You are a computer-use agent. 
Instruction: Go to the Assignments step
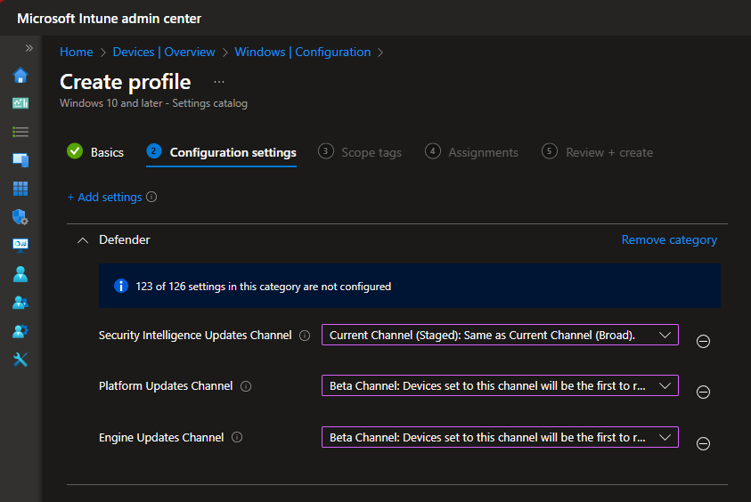pyautogui.click(x=472, y=152)
